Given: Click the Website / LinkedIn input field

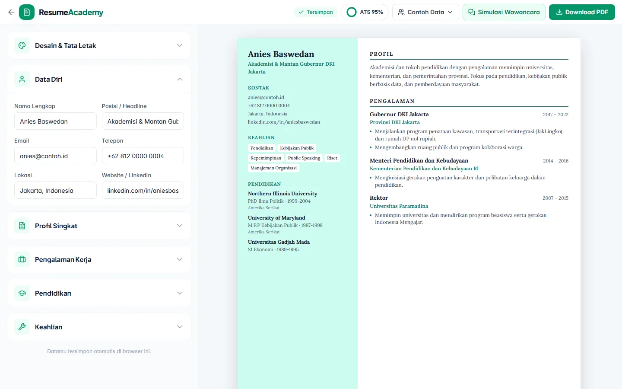Looking at the screenshot, I should click(x=143, y=190).
